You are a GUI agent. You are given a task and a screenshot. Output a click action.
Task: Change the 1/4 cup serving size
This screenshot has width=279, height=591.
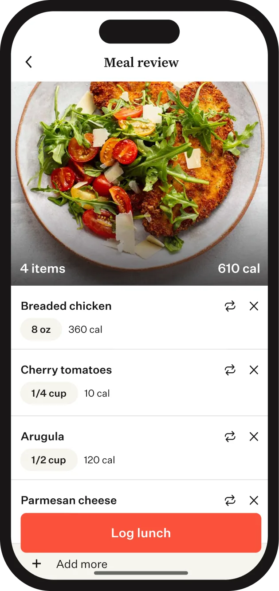[49, 394]
